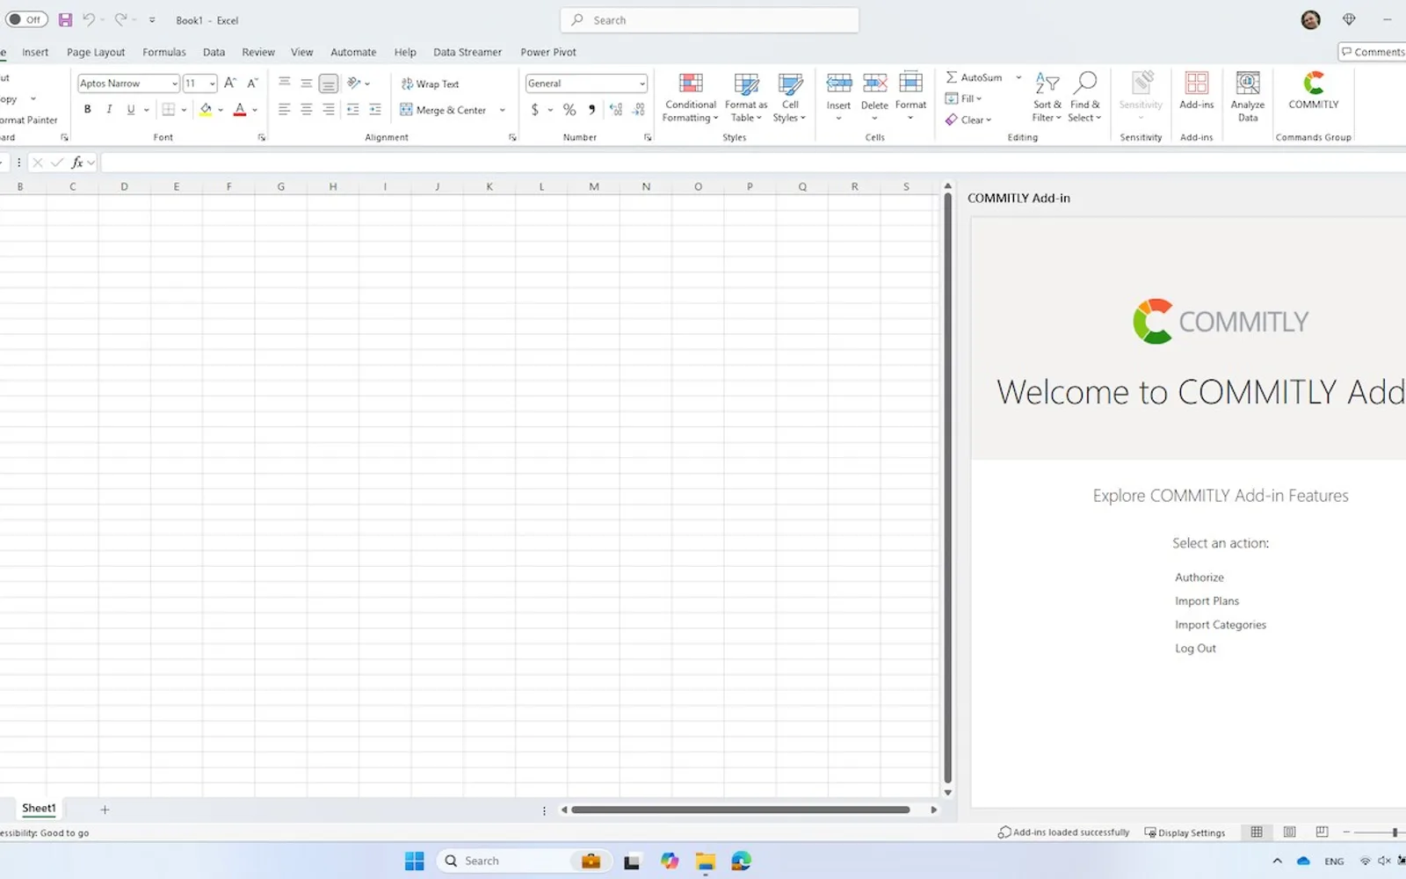
Task: Click the Import Categories link
Action: [x=1221, y=625]
